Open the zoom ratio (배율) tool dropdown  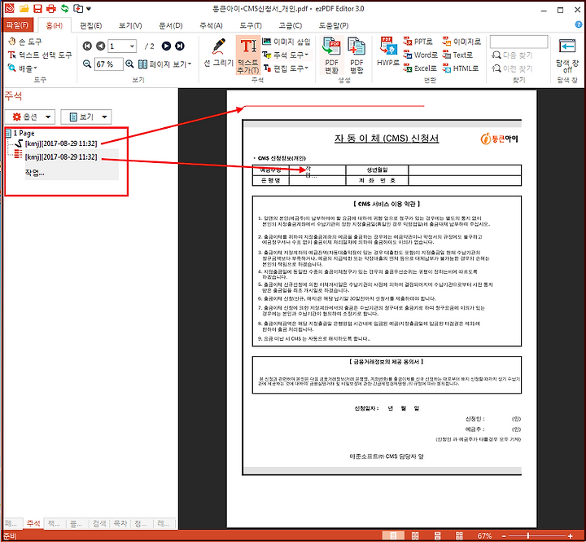[x=23, y=68]
